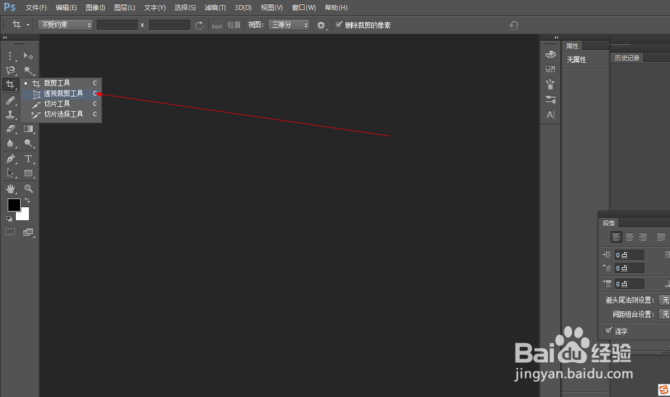This screenshot has height=397, width=670.
Task: Click the 拉直 button
Action: pyautogui.click(x=234, y=25)
